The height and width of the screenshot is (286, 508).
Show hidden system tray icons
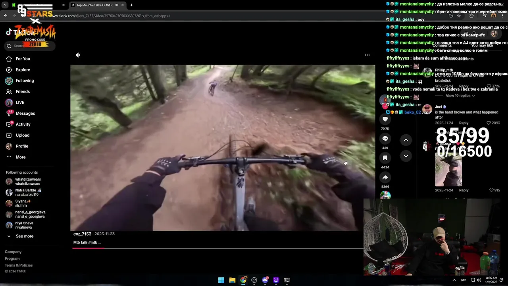tap(454, 280)
